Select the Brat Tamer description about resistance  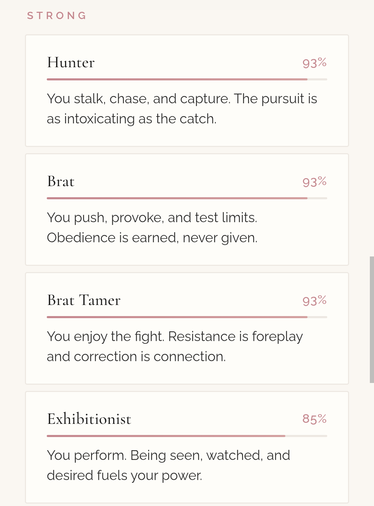click(x=175, y=347)
